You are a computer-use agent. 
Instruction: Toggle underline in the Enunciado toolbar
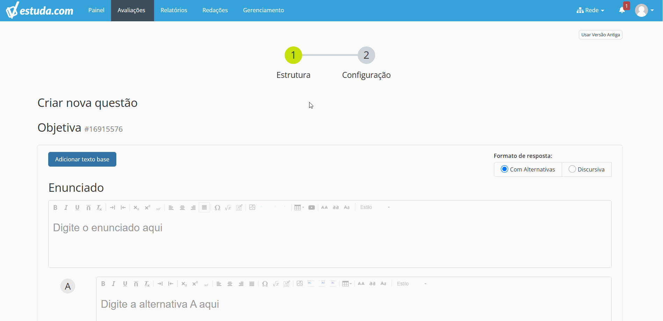pos(77,207)
